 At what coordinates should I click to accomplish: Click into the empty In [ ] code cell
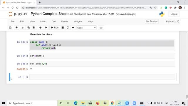click(102, 77)
